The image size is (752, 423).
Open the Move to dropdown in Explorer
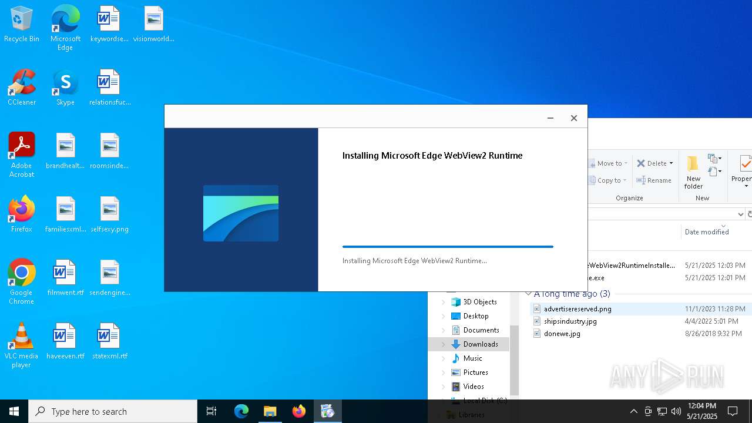point(609,163)
